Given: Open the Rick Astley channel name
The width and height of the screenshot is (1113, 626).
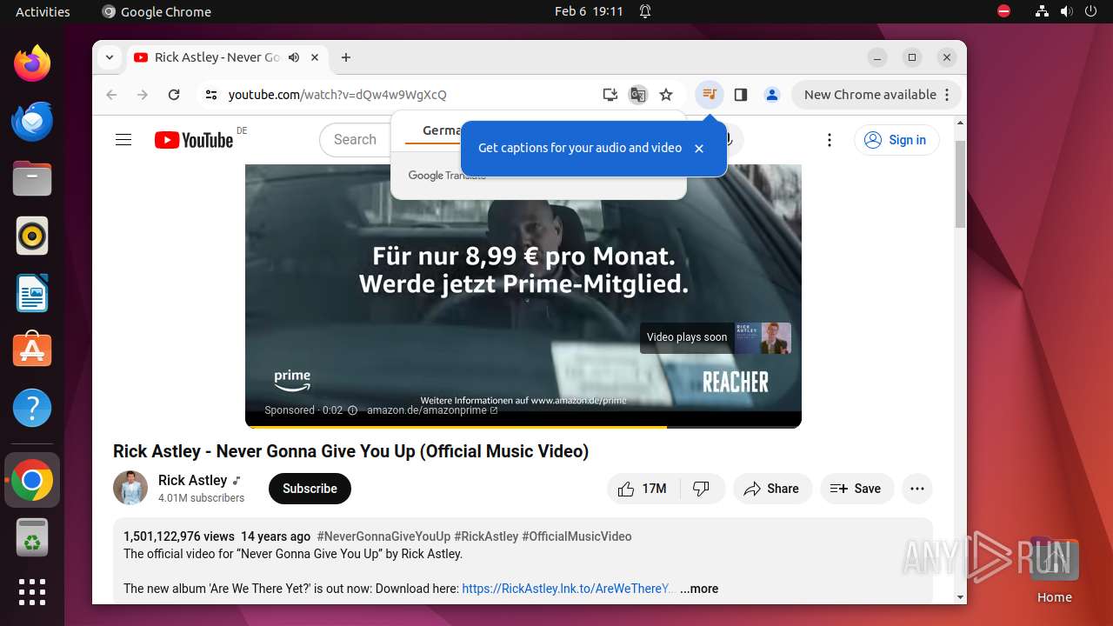Looking at the screenshot, I should click(192, 480).
